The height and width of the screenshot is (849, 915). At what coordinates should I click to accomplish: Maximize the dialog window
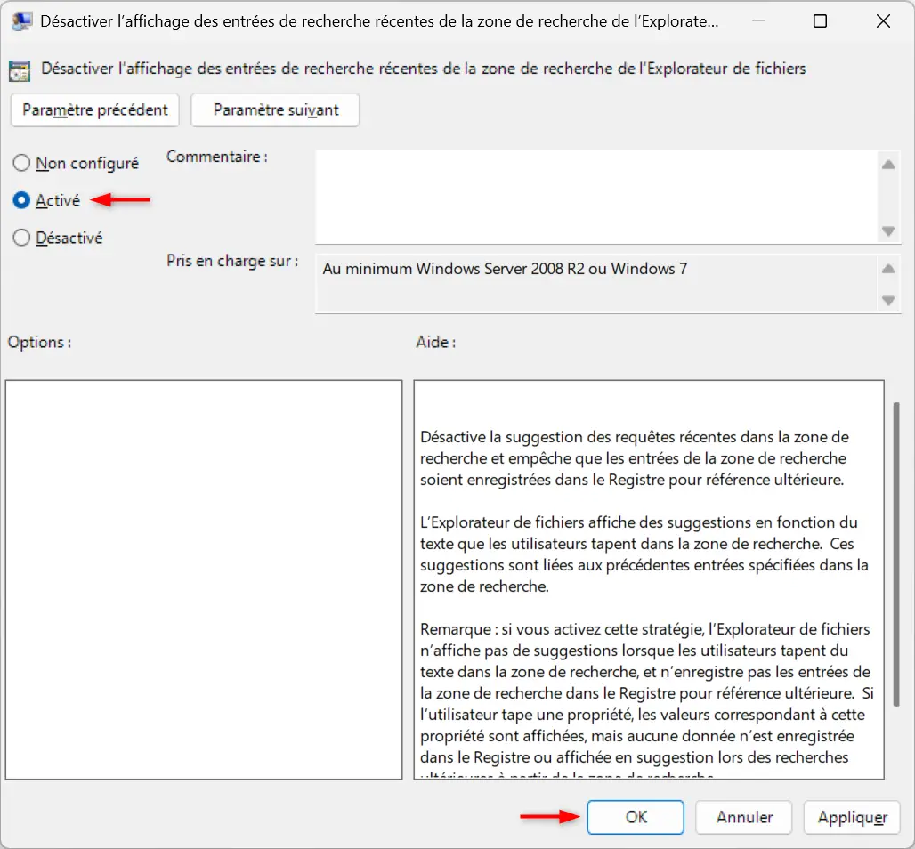[x=820, y=21]
